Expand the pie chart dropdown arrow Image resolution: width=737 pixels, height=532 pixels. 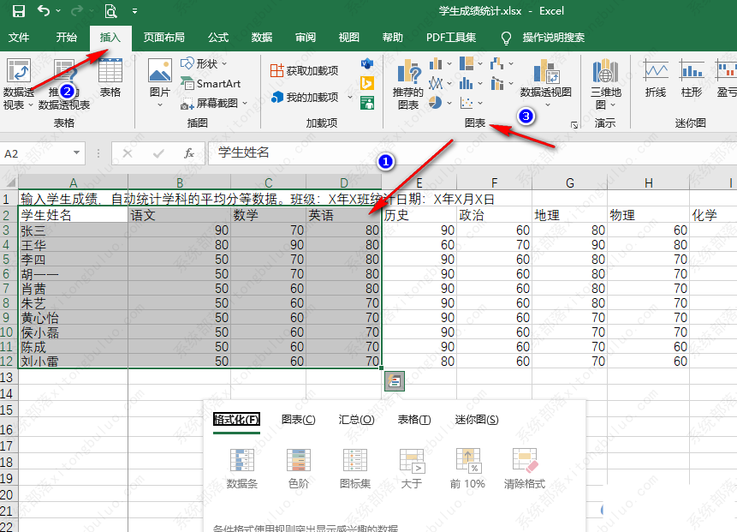[449, 103]
